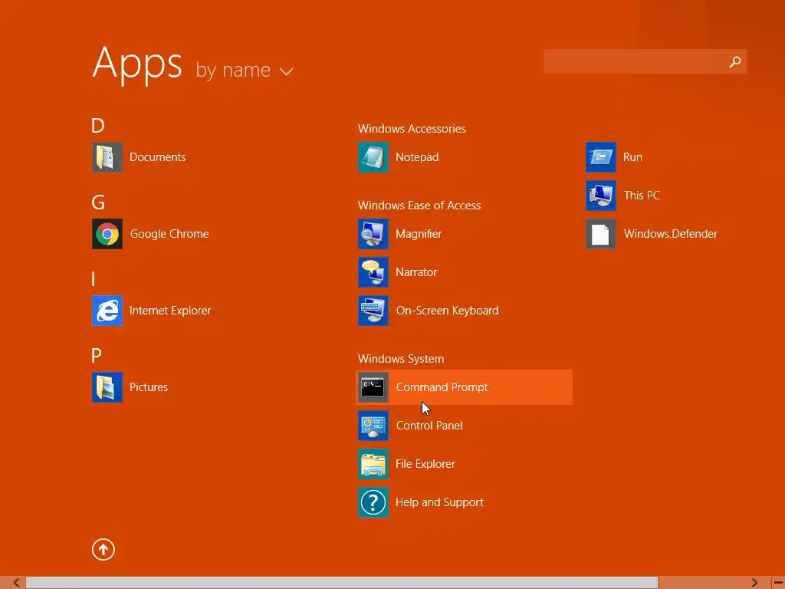Open the Run dialog icon

click(x=601, y=157)
